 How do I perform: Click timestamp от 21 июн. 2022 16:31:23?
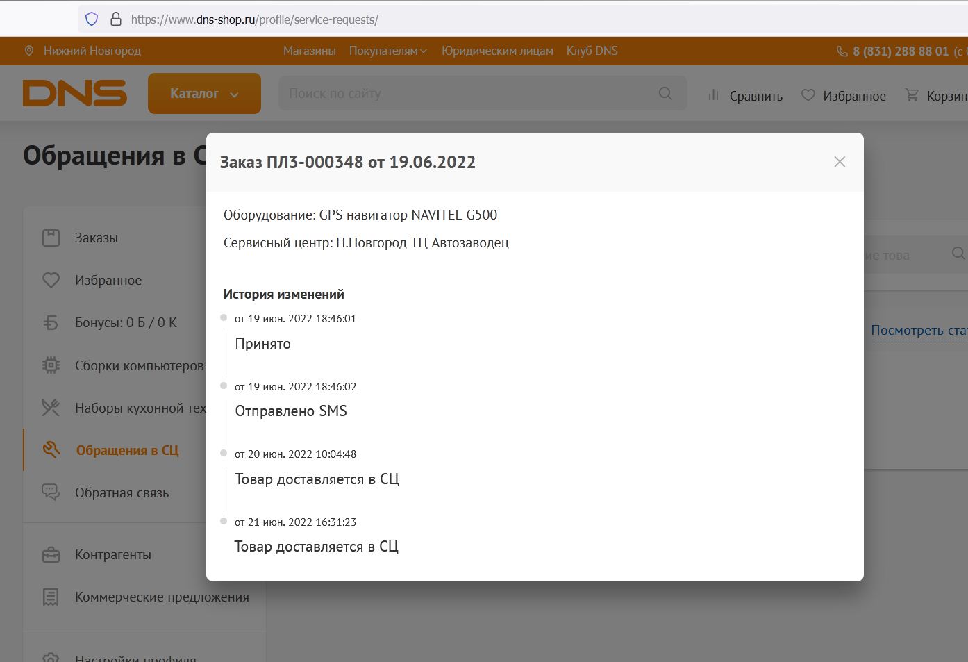click(x=295, y=522)
